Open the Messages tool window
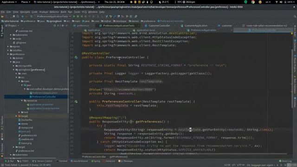 (126, 161)
